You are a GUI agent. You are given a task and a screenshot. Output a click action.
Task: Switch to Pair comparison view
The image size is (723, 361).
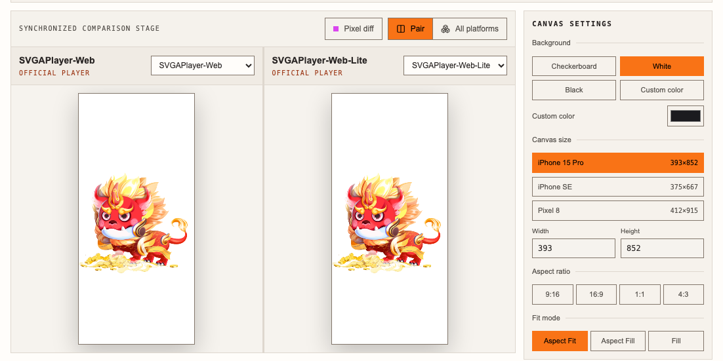(410, 29)
